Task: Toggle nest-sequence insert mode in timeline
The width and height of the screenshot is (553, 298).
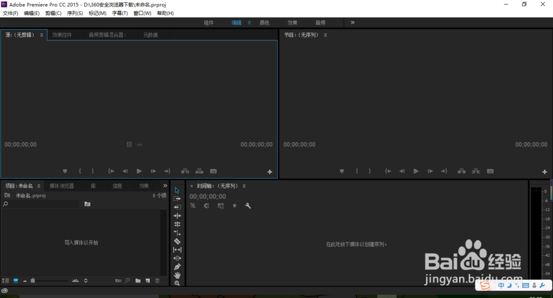Action: coord(193,206)
